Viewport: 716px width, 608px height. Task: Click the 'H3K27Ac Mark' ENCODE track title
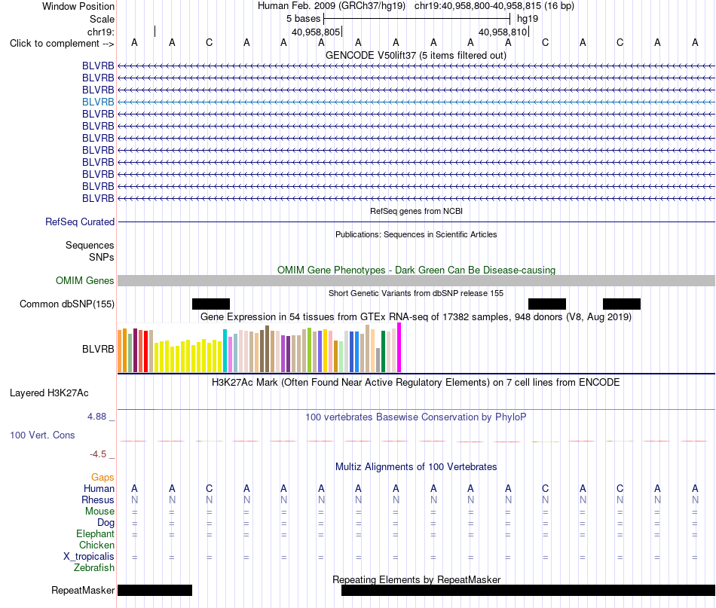click(x=416, y=383)
